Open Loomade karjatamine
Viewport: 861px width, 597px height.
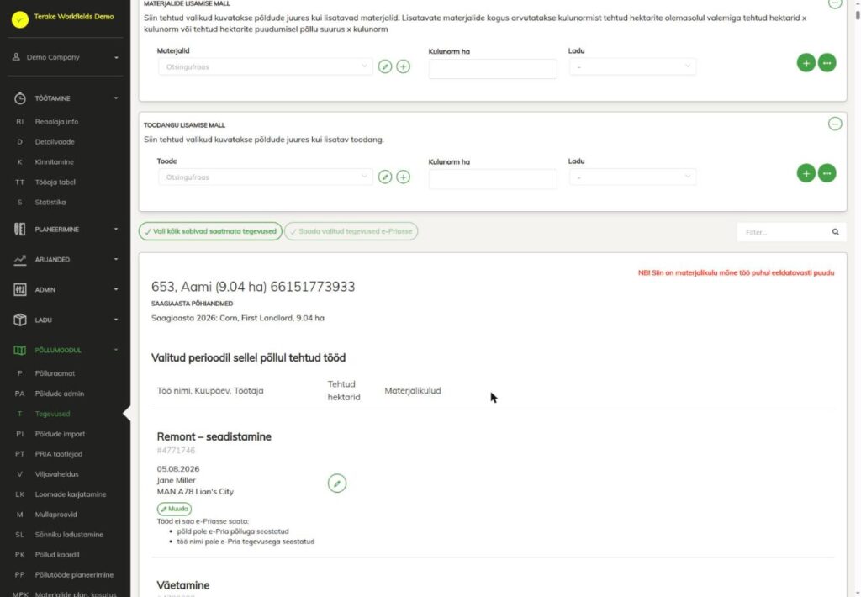point(71,494)
